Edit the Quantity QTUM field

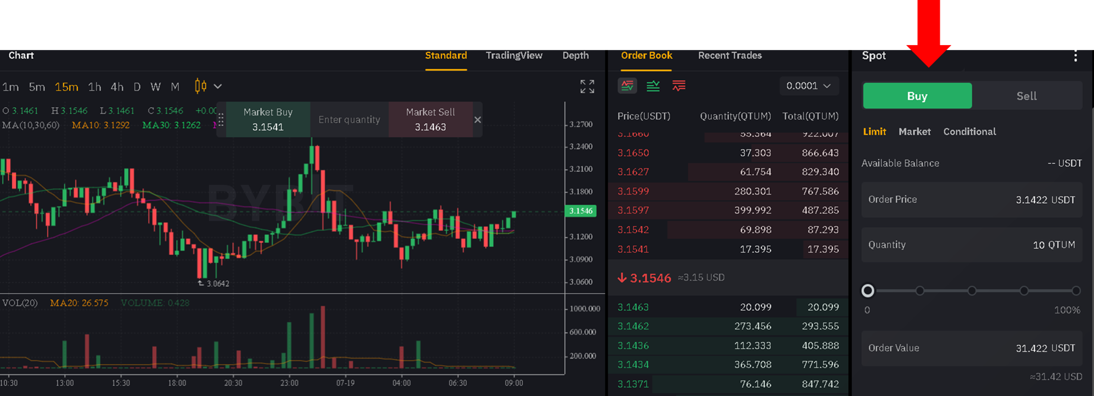coord(972,244)
